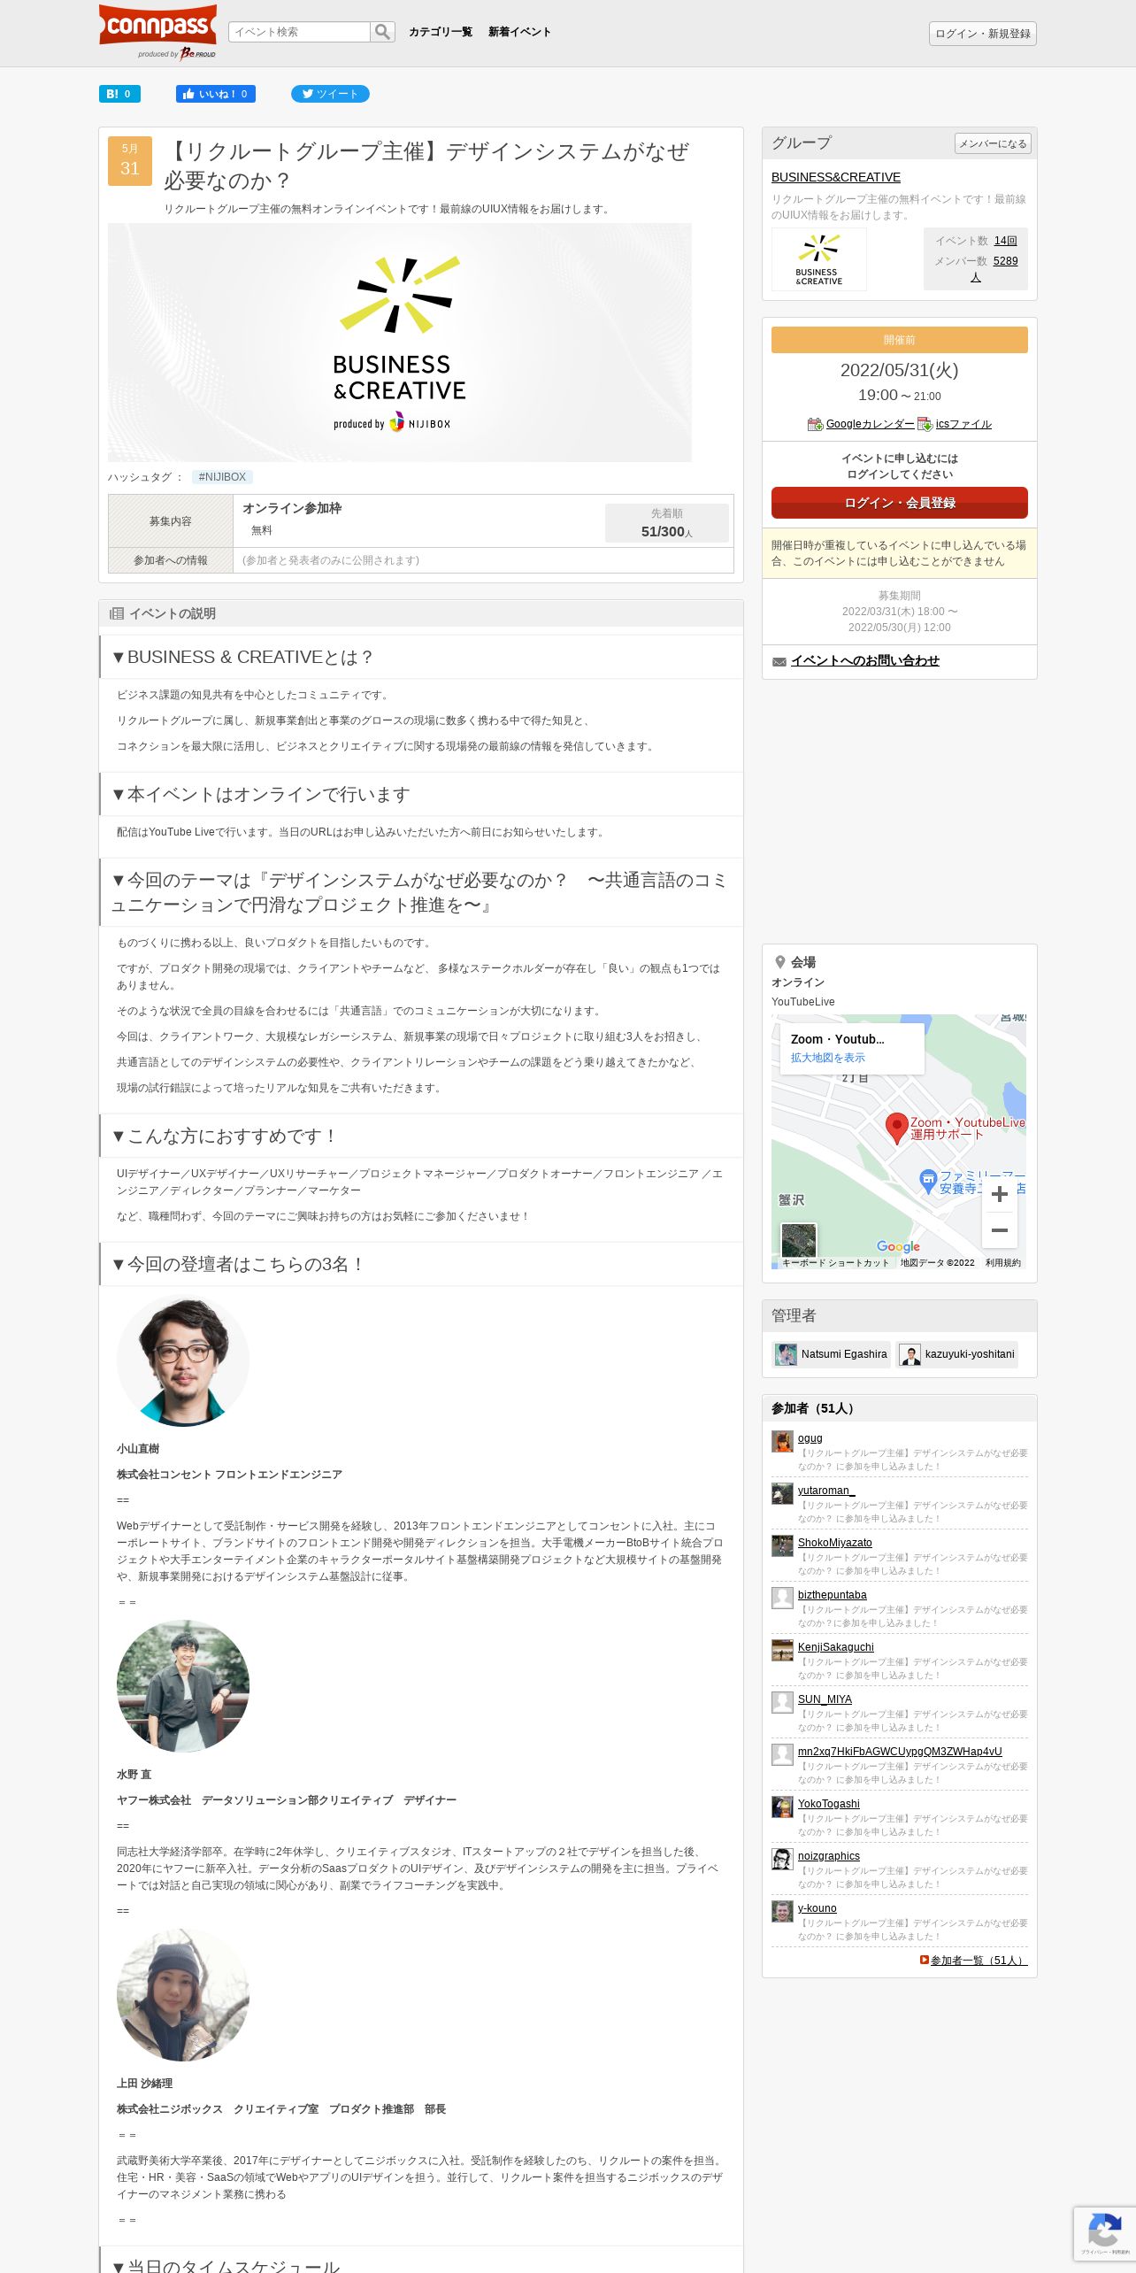Click the ログイン・新規登録 button

[983, 34]
